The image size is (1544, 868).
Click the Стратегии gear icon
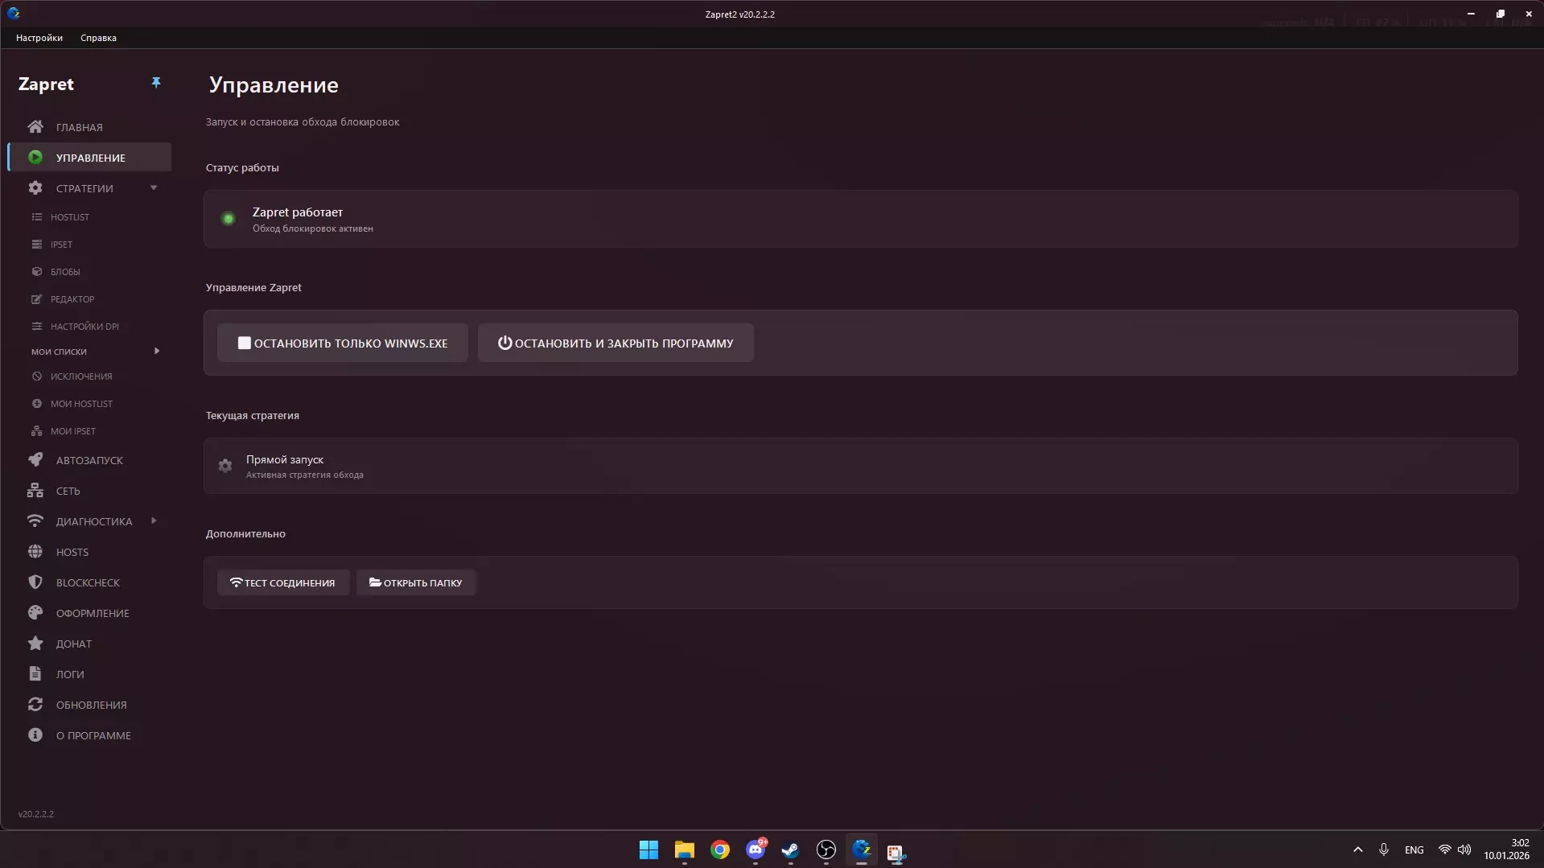tap(35, 188)
